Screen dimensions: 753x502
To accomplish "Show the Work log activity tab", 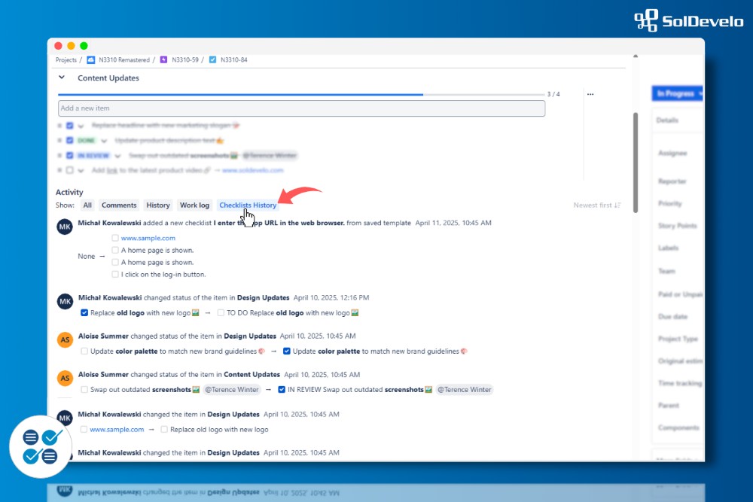I will pos(194,205).
